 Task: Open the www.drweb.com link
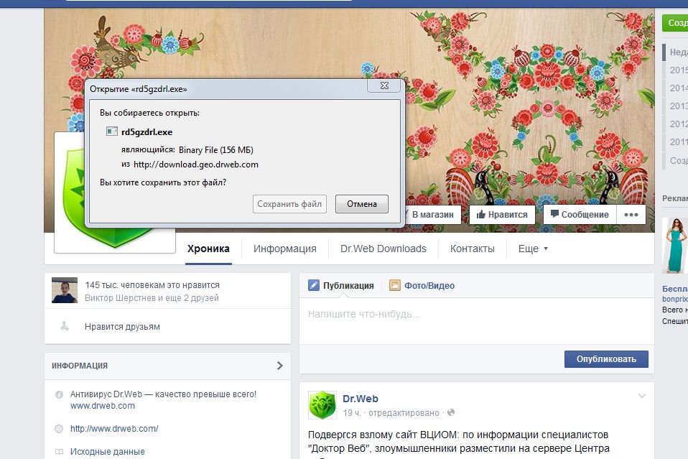[103, 406]
